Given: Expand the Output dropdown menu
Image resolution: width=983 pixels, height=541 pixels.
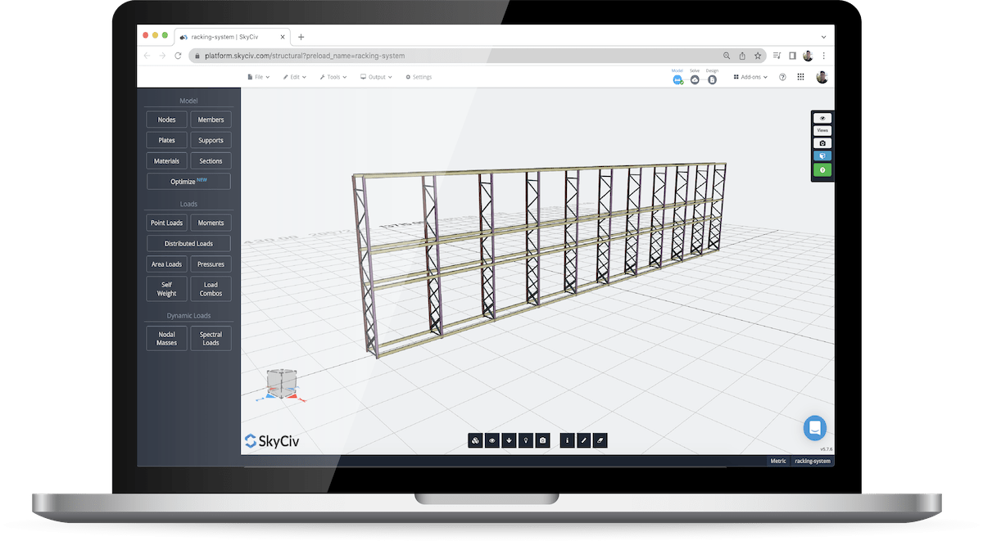Looking at the screenshot, I should tap(375, 76).
